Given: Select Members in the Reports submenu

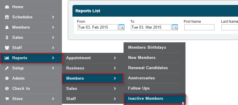Looking at the screenshot, I should click(x=93, y=78).
